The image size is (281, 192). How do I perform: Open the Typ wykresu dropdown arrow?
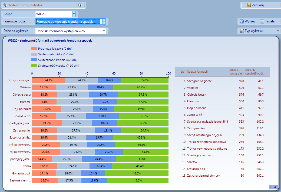click(x=278, y=31)
